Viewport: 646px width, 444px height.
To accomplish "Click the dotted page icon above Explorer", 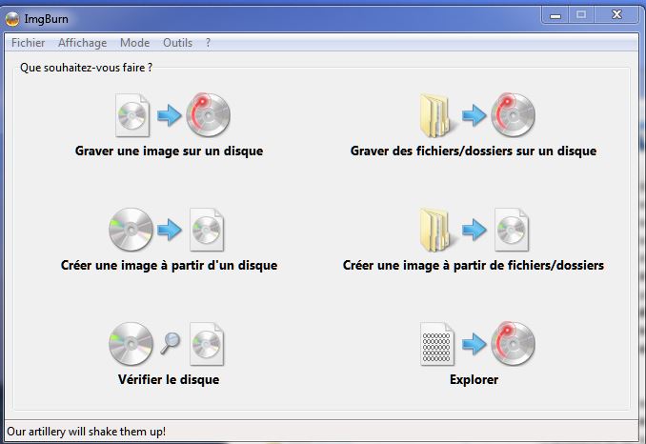I will pos(437,344).
